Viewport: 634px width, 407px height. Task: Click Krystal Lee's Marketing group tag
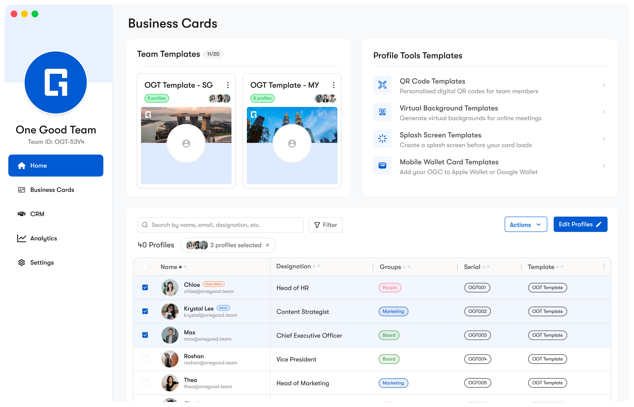coord(393,311)
